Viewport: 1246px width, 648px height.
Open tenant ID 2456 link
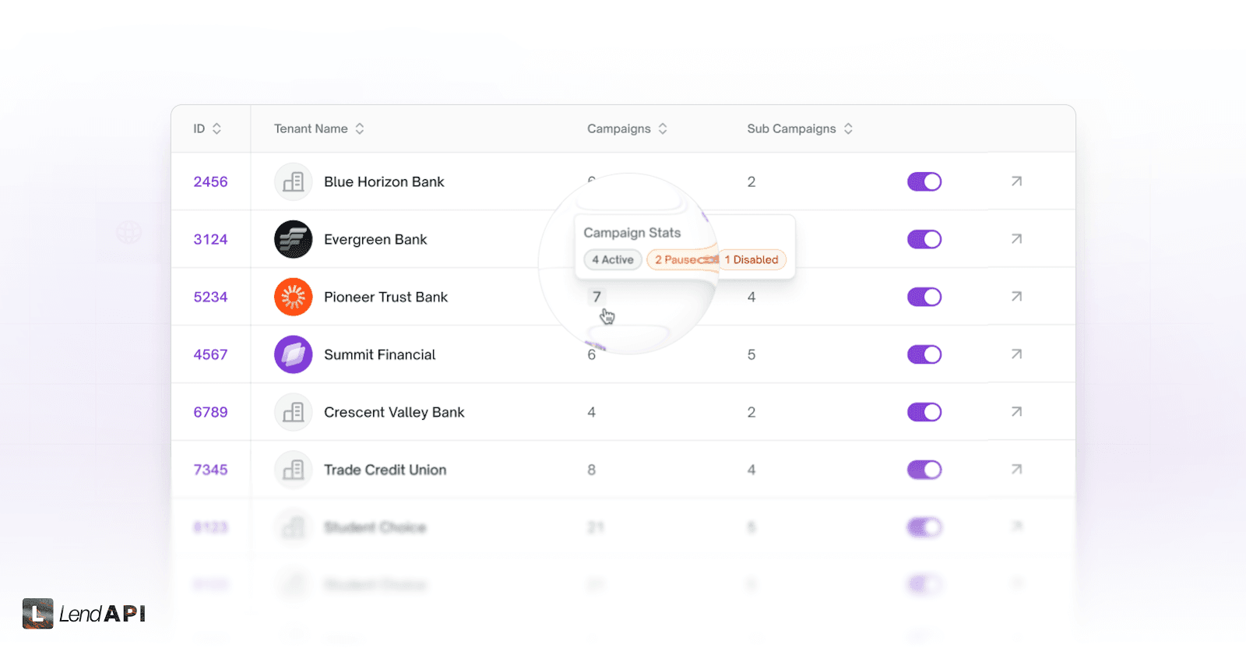pos(210,181)
